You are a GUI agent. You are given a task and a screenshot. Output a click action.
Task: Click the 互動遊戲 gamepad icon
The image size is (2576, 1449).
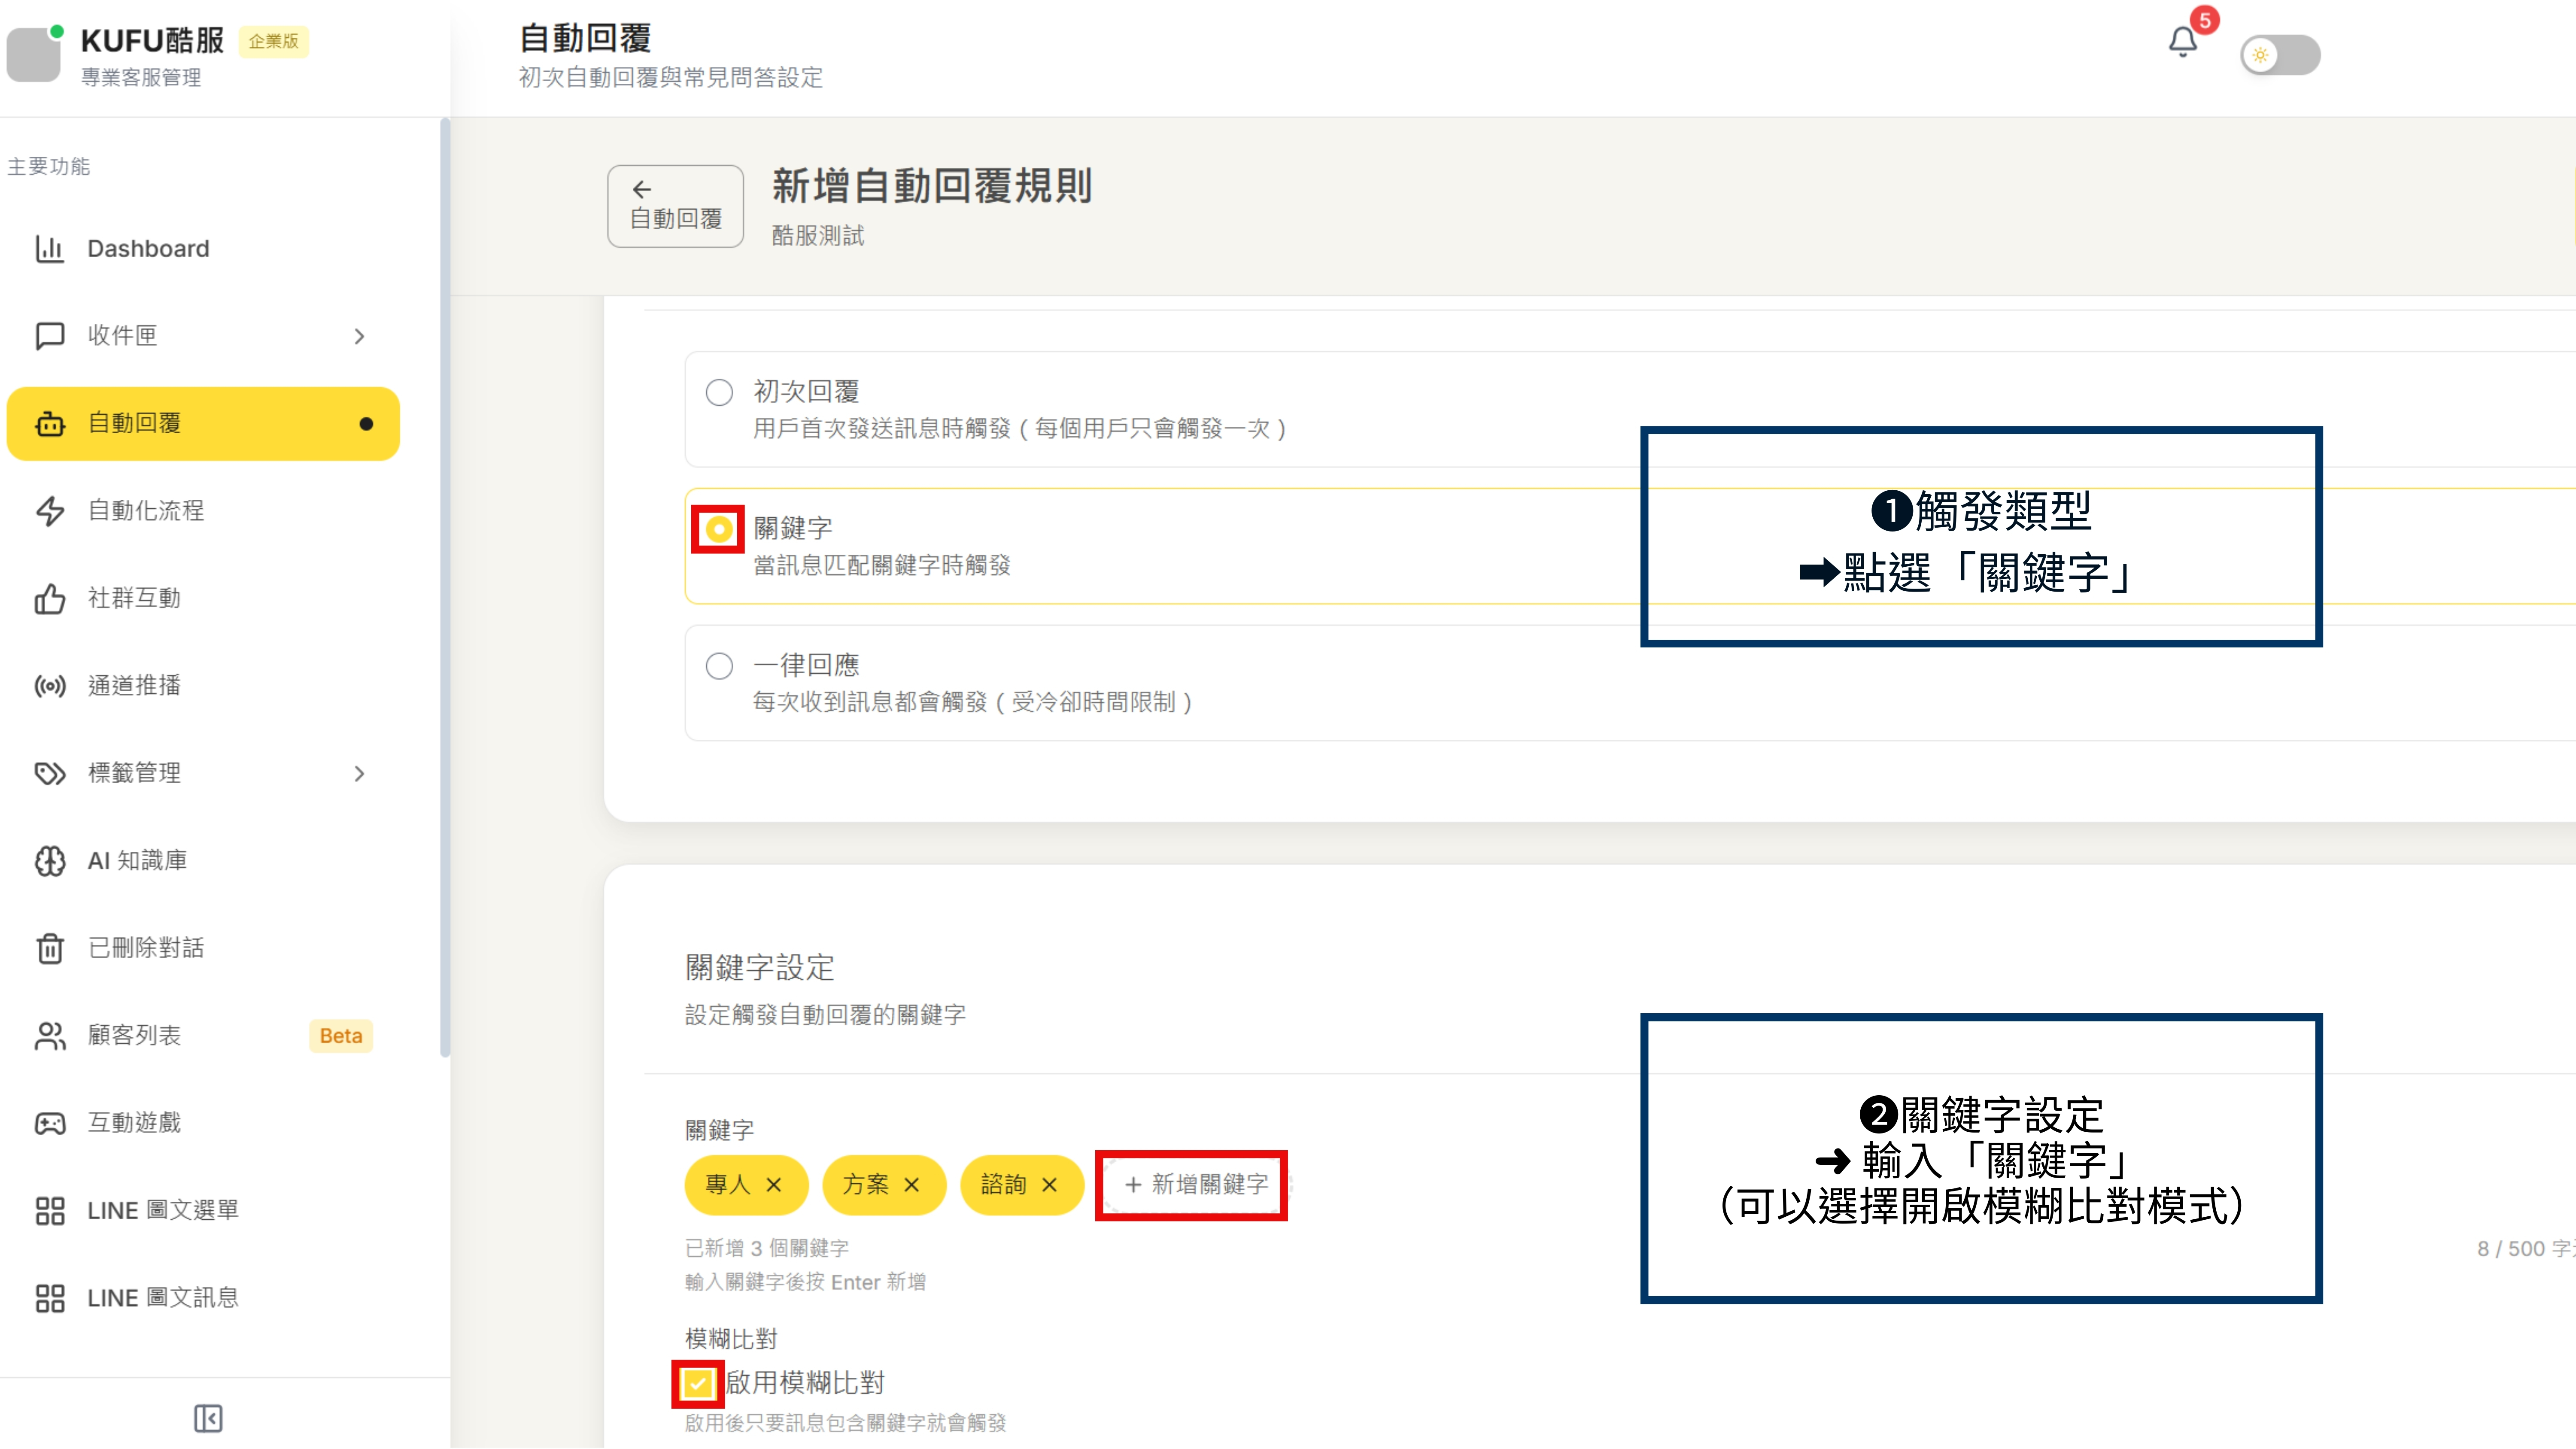[x=49, y=1123]
